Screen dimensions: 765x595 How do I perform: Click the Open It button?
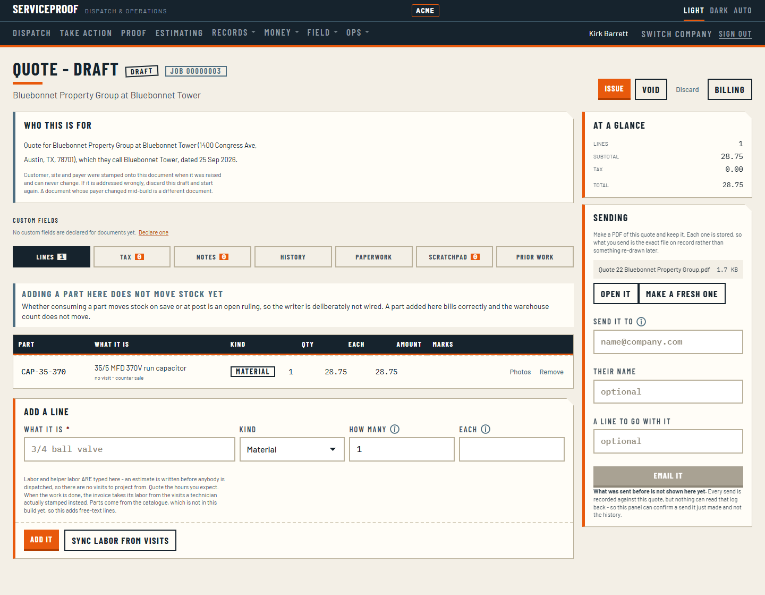click(x=616, y=294)
